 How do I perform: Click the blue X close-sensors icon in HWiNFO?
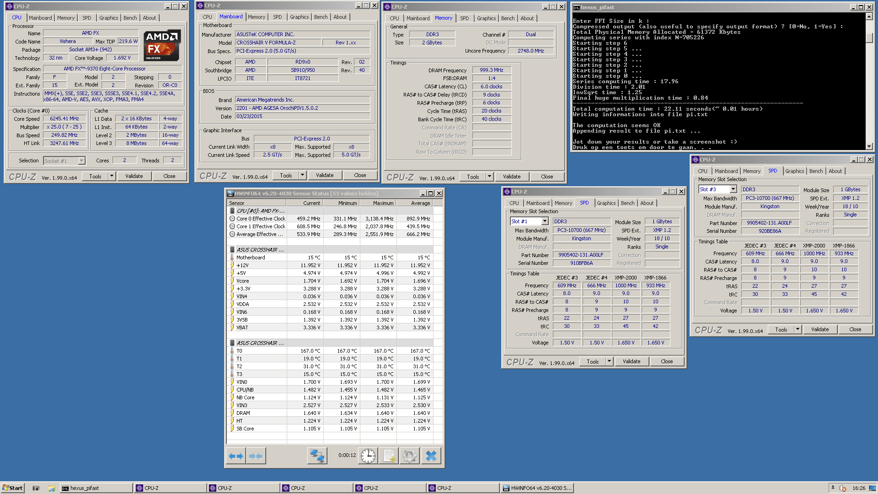pyautogui.click(x=431, y=456)
